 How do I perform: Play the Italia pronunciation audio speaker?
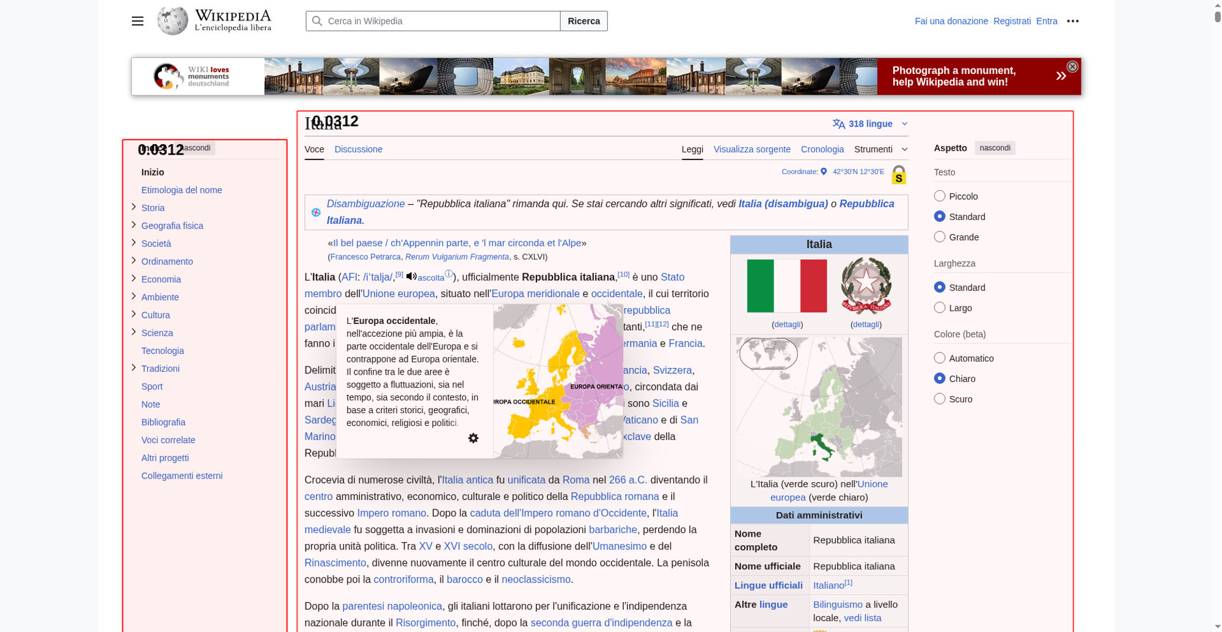411,276
